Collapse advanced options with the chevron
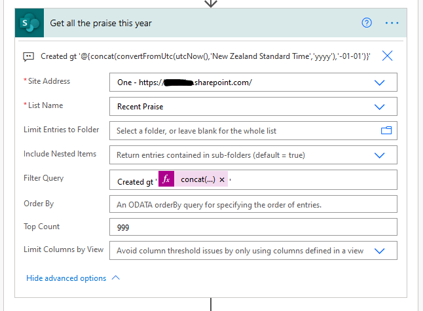The image size is (423, 311). coord(116,278)
